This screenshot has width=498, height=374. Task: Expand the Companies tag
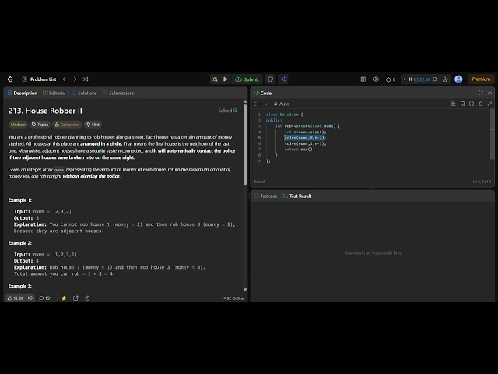click(x=67, y=125)
